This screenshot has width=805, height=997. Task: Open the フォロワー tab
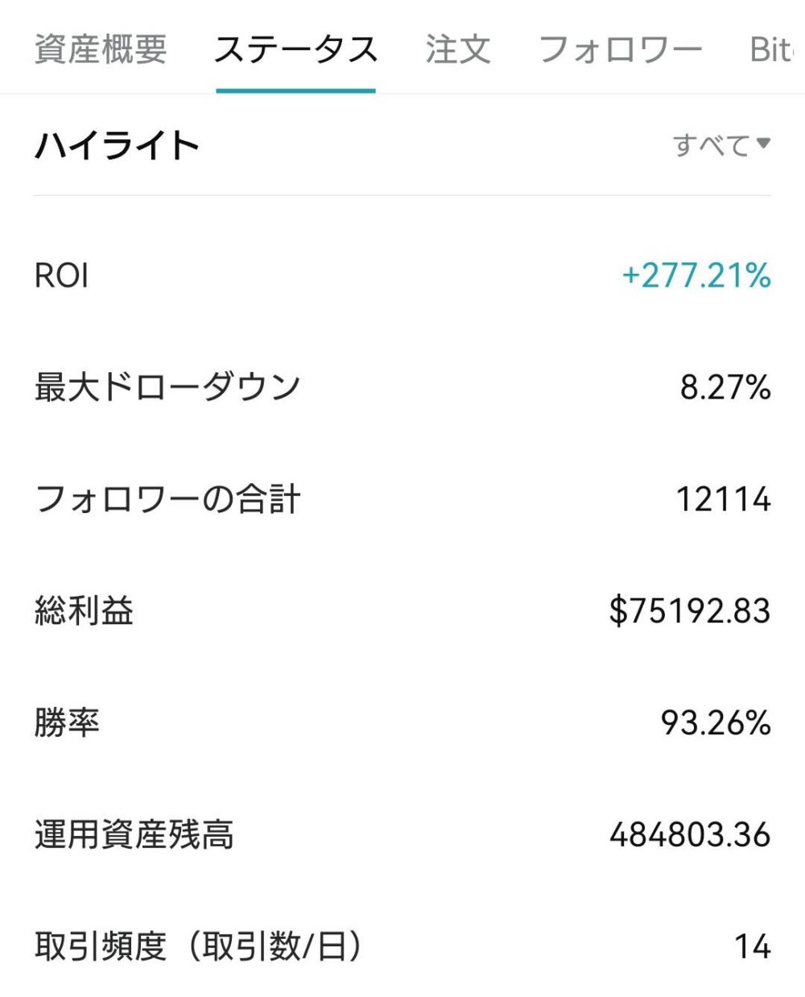coord(620,49)
